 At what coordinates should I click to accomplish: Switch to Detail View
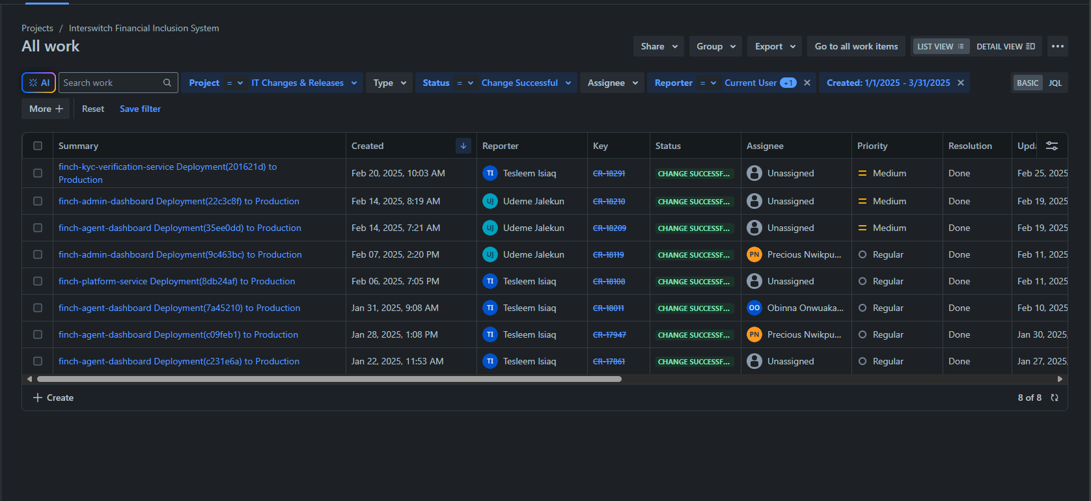click(x=1005, y=46)
